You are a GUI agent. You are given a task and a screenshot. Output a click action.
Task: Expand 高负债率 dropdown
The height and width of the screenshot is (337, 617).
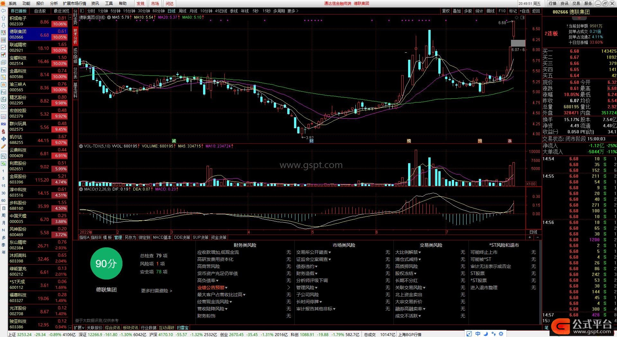coord(208,281)
